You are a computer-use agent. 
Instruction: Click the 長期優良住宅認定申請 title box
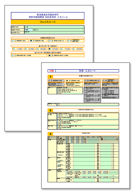[x=48, y=16]
